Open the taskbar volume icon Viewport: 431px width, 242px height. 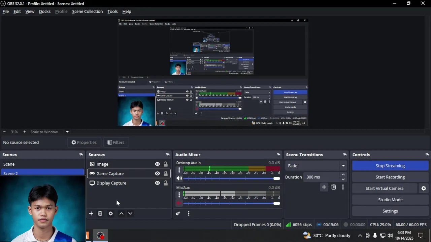point(390,236)
